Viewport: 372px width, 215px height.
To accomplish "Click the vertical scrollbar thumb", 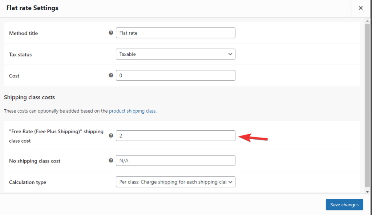I will coord(367,105).
